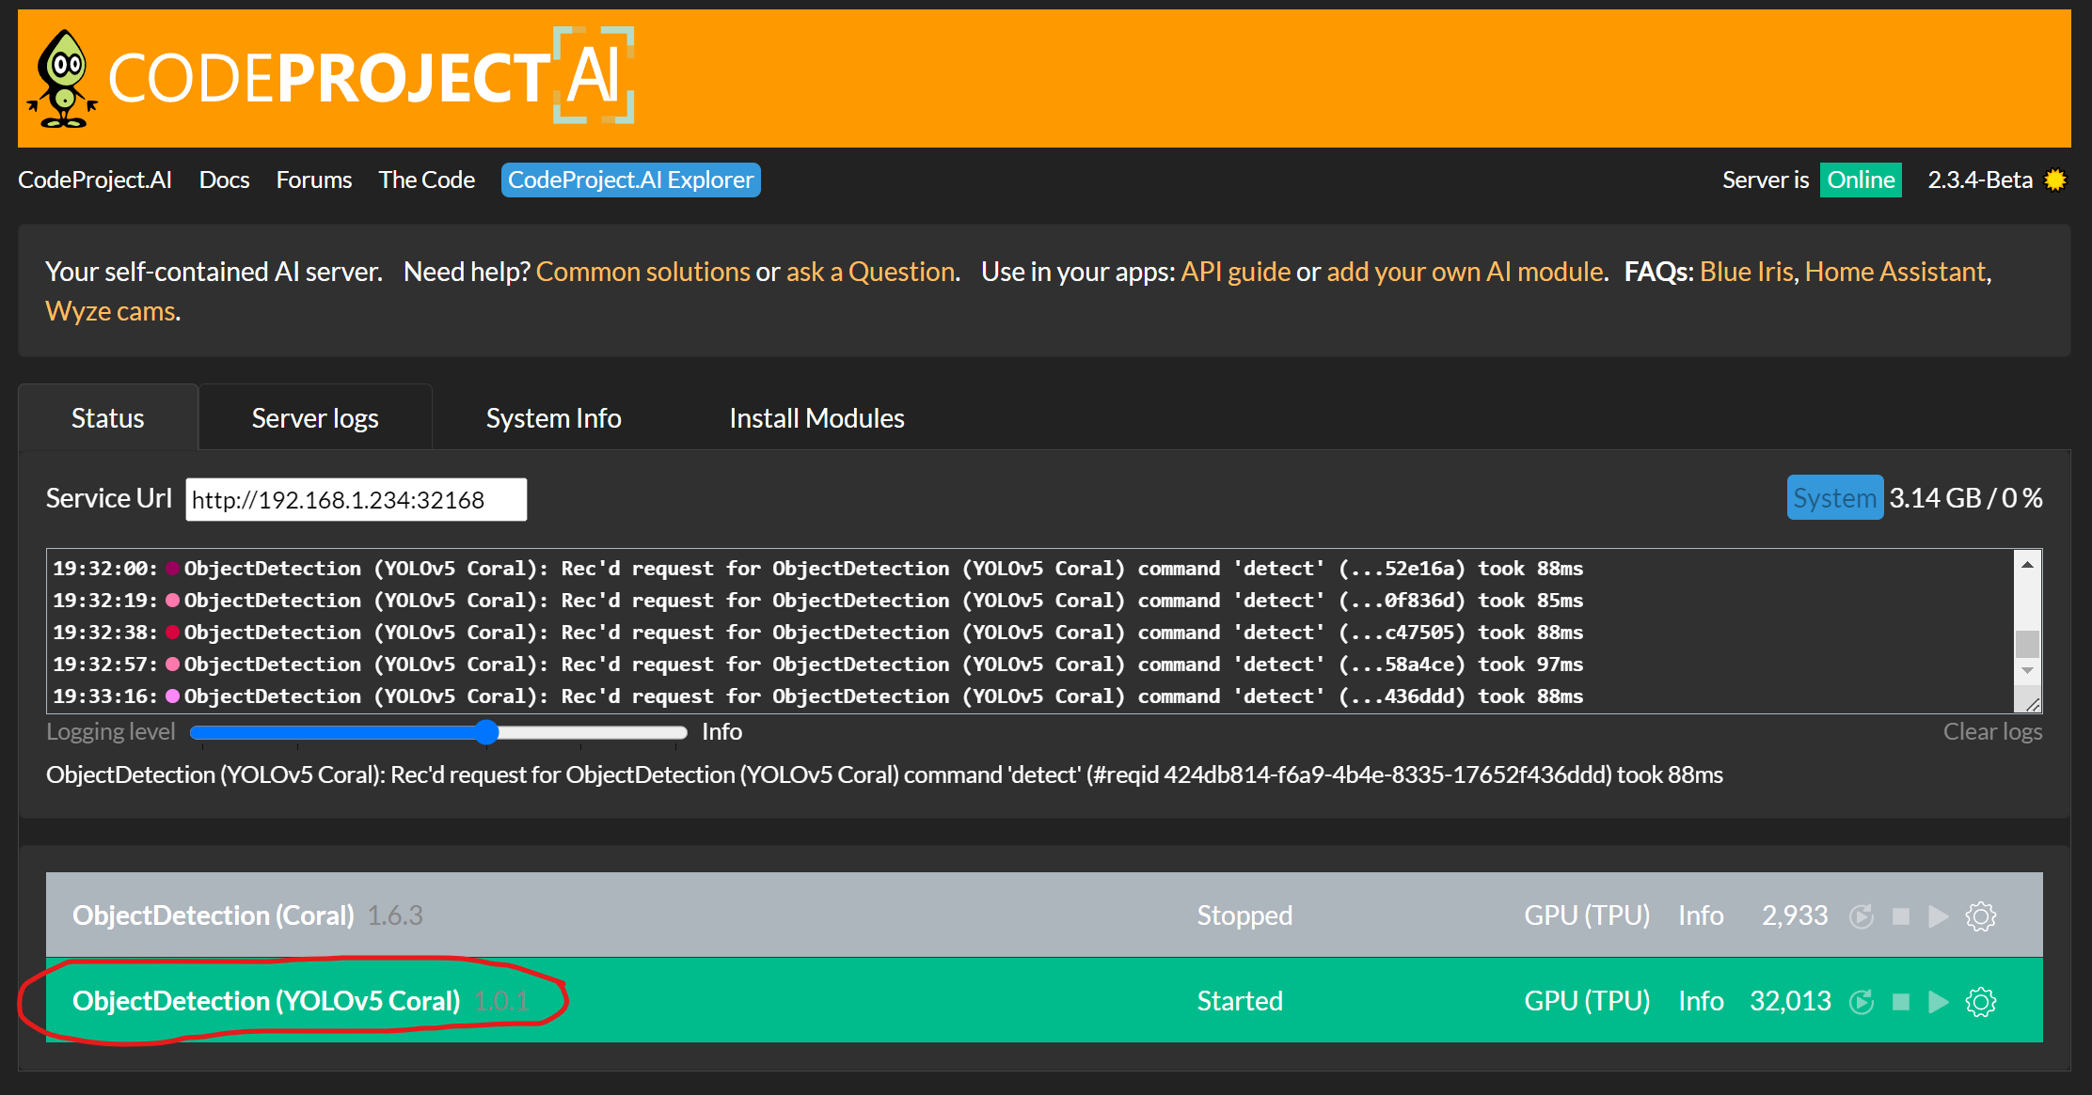Click the Online server status badge
The image size is (2092, 1095).
point(1861,180)
